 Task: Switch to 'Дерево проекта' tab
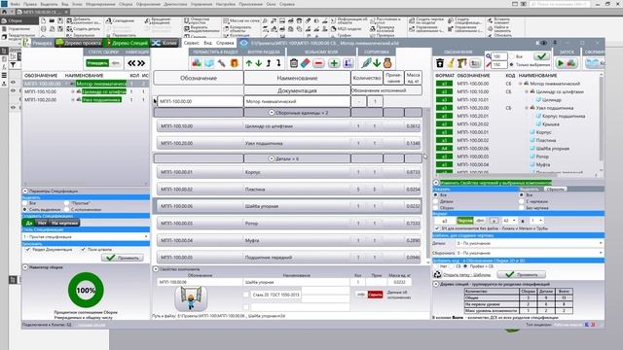(x=79, y=43)
